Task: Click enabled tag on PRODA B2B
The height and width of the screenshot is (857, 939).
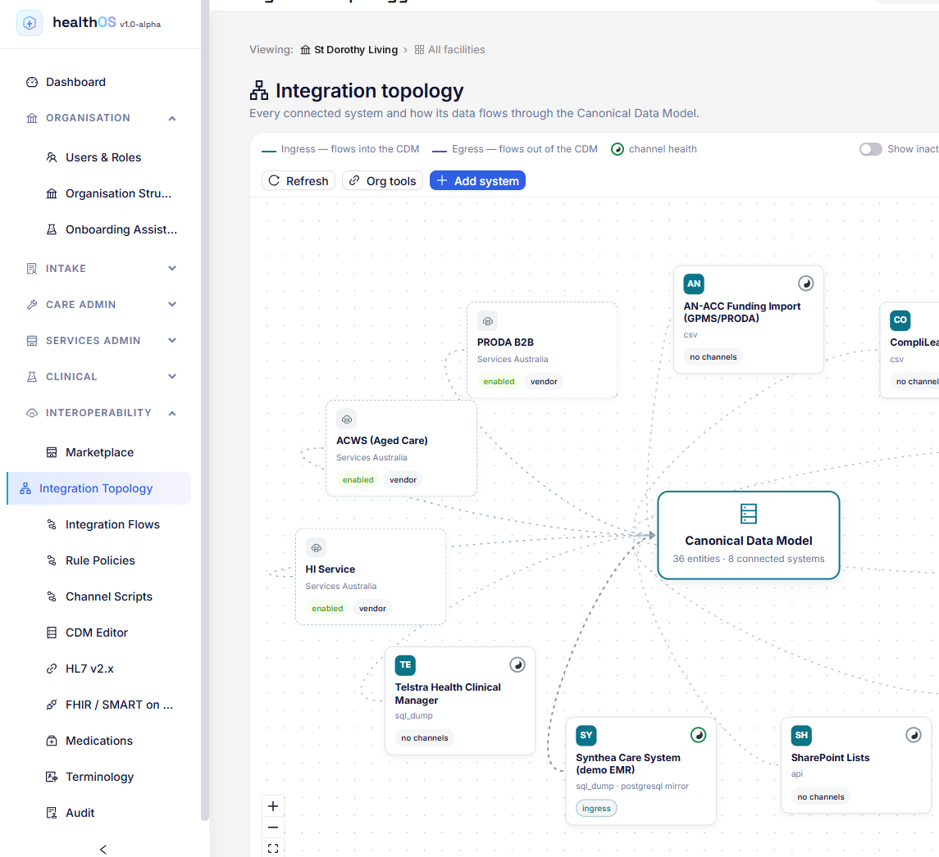Action: (499, 381)
